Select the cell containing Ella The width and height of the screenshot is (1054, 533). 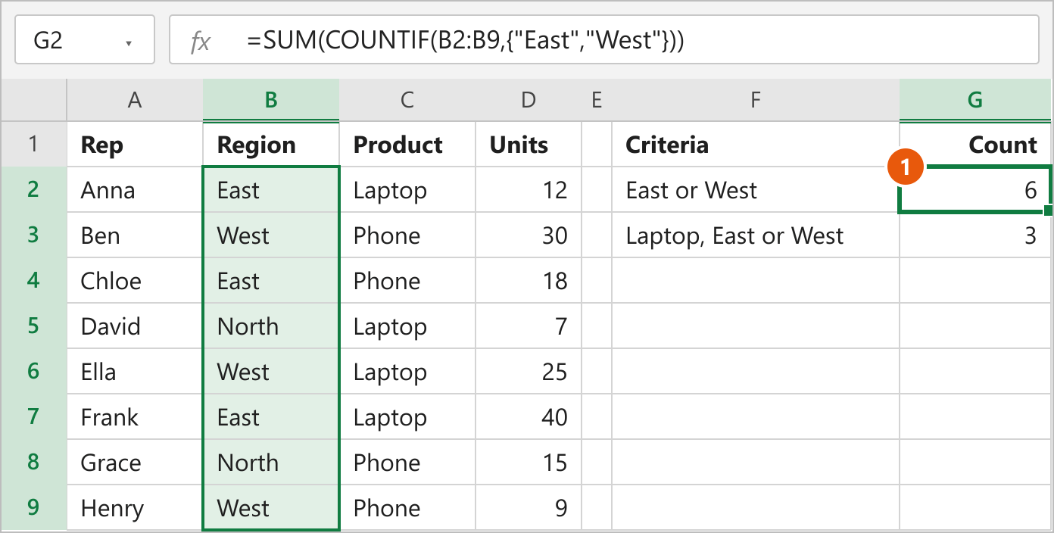click(x=135, y=371)
